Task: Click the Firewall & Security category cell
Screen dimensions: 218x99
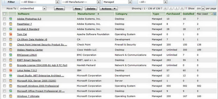Action: click(x=125, y=44)
